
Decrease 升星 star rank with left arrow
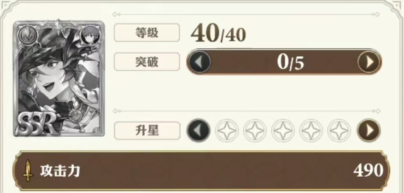tap(198, 130)
